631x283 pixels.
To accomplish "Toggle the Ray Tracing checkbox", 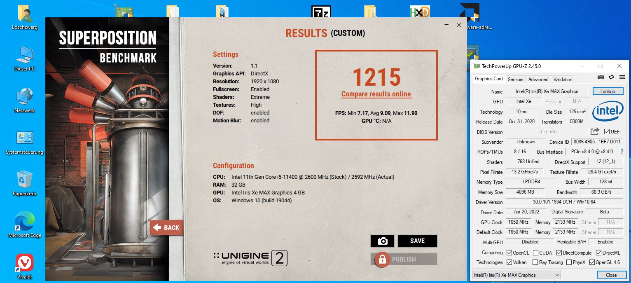I will click(x=535, y=262).
